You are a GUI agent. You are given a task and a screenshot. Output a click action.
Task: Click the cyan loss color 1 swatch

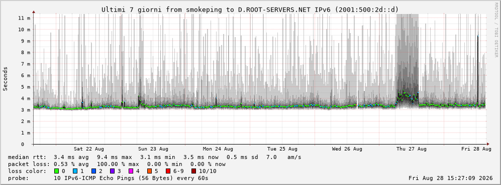pos(75,171)
